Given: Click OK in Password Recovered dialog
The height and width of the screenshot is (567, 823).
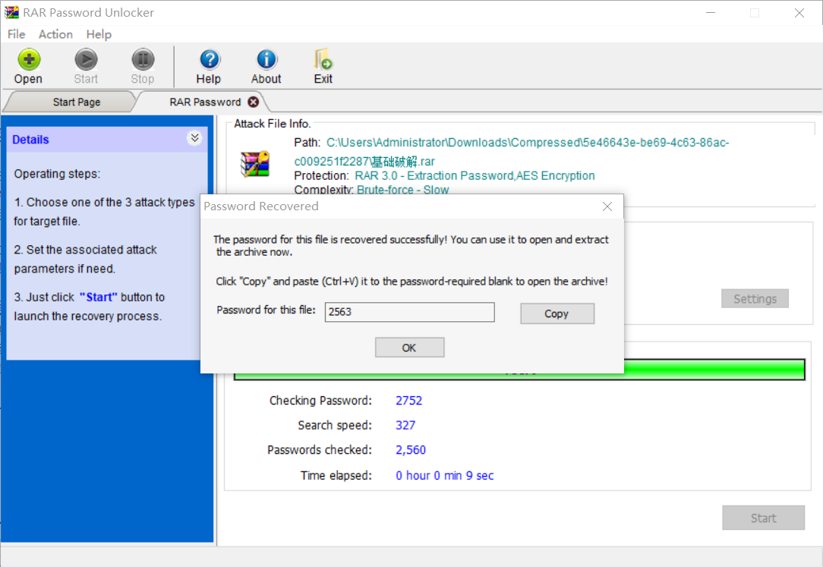Looking at the screenshot, I should (409, 347).
